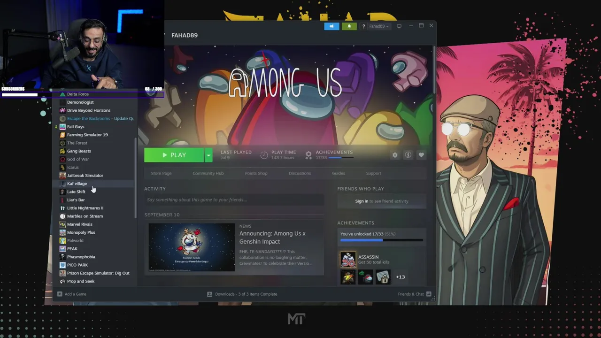
Task: Open the Guides tab
Action: point(339,173)
